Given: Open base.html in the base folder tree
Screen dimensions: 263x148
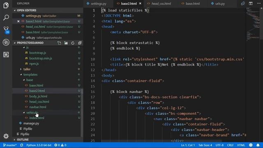Looking at the screenshot, I should pyautogui.click(x=36, y=85).
